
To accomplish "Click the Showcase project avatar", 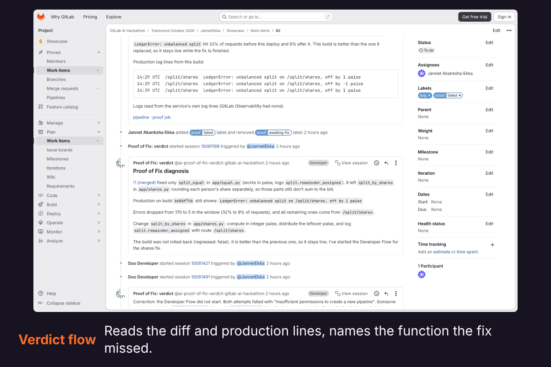I will (41, 41).
